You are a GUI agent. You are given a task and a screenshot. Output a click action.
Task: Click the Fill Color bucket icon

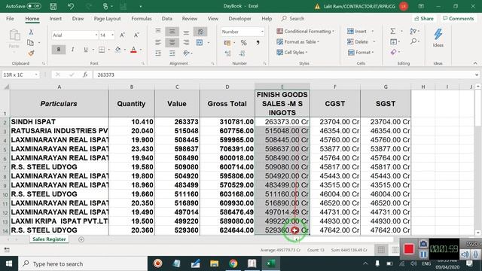click(x=117, y=50)
